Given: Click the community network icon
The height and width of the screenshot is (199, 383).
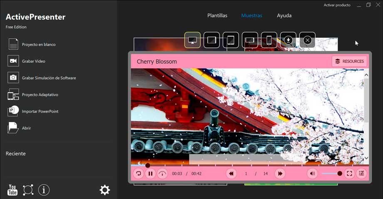Looking at the screenshot, I should 28,190.
